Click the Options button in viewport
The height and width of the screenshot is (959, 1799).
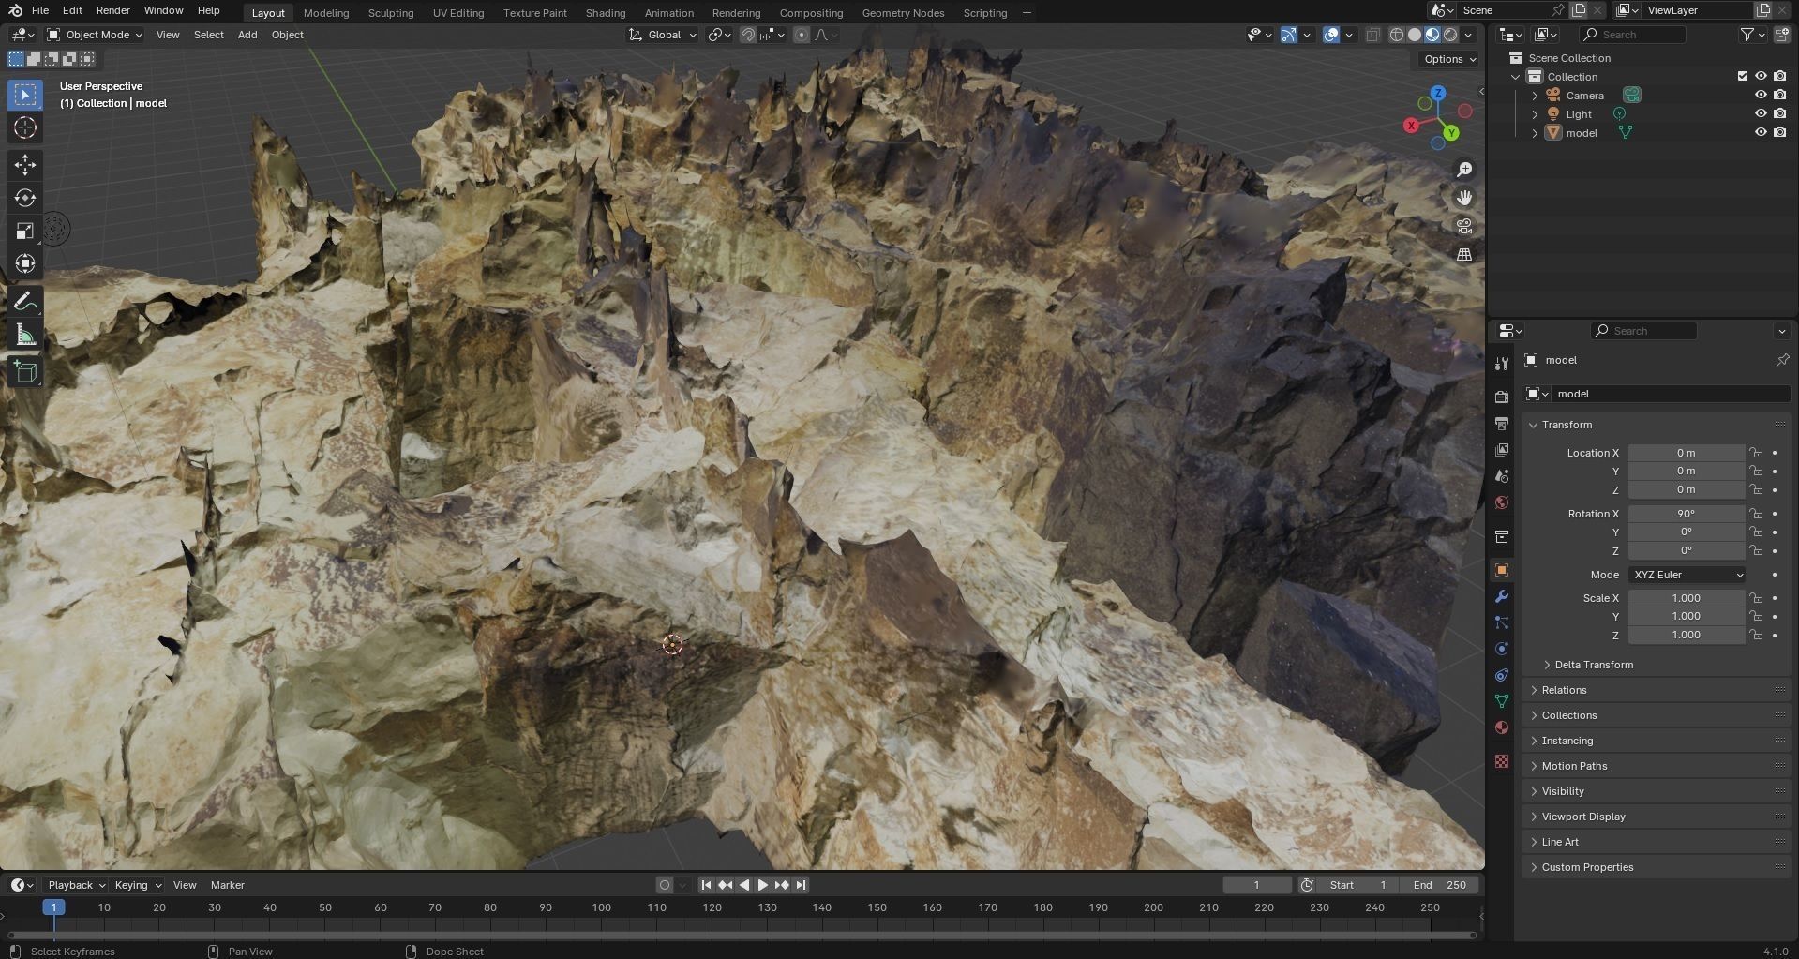pos(1449,59)
